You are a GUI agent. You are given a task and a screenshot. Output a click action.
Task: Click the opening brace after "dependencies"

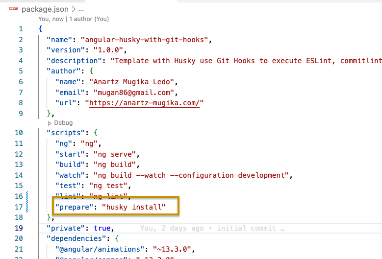117,238
